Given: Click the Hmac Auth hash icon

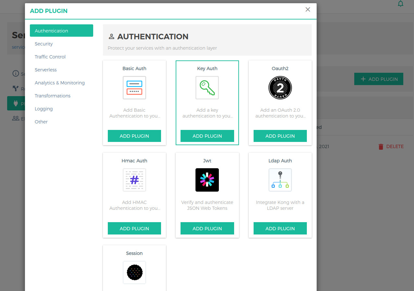Looking at the screenshot, I should click(134, 180).
